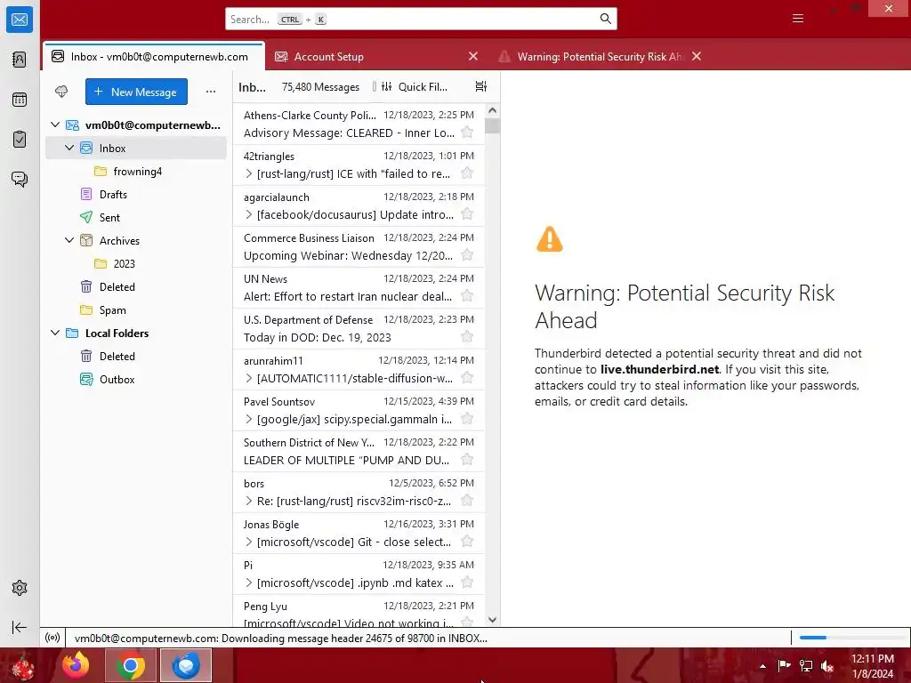Open the Outbox folder
Image resolution: width=911 pixels, height=683 pixels.
[136, 379]
